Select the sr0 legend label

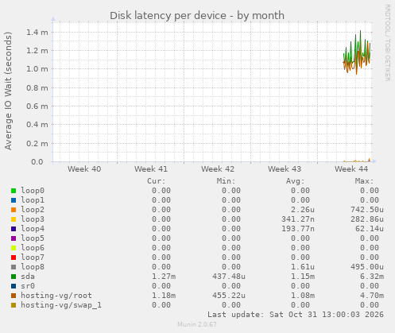28,286
